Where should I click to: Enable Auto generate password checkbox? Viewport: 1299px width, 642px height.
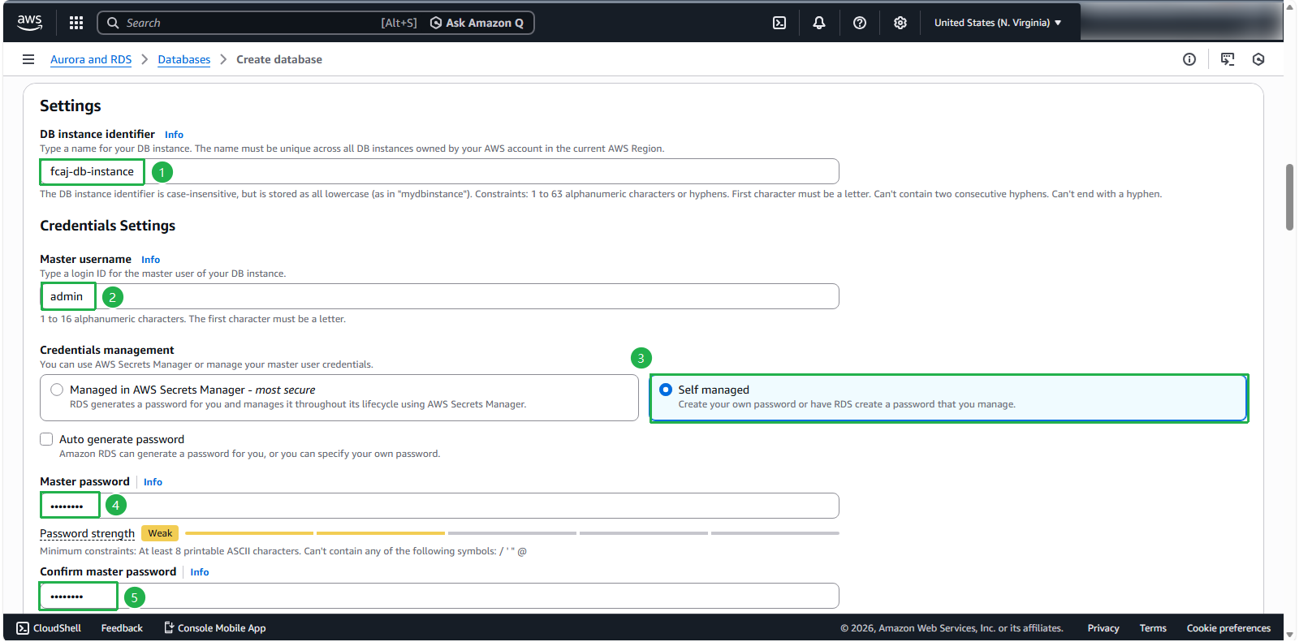click(46, 439)
